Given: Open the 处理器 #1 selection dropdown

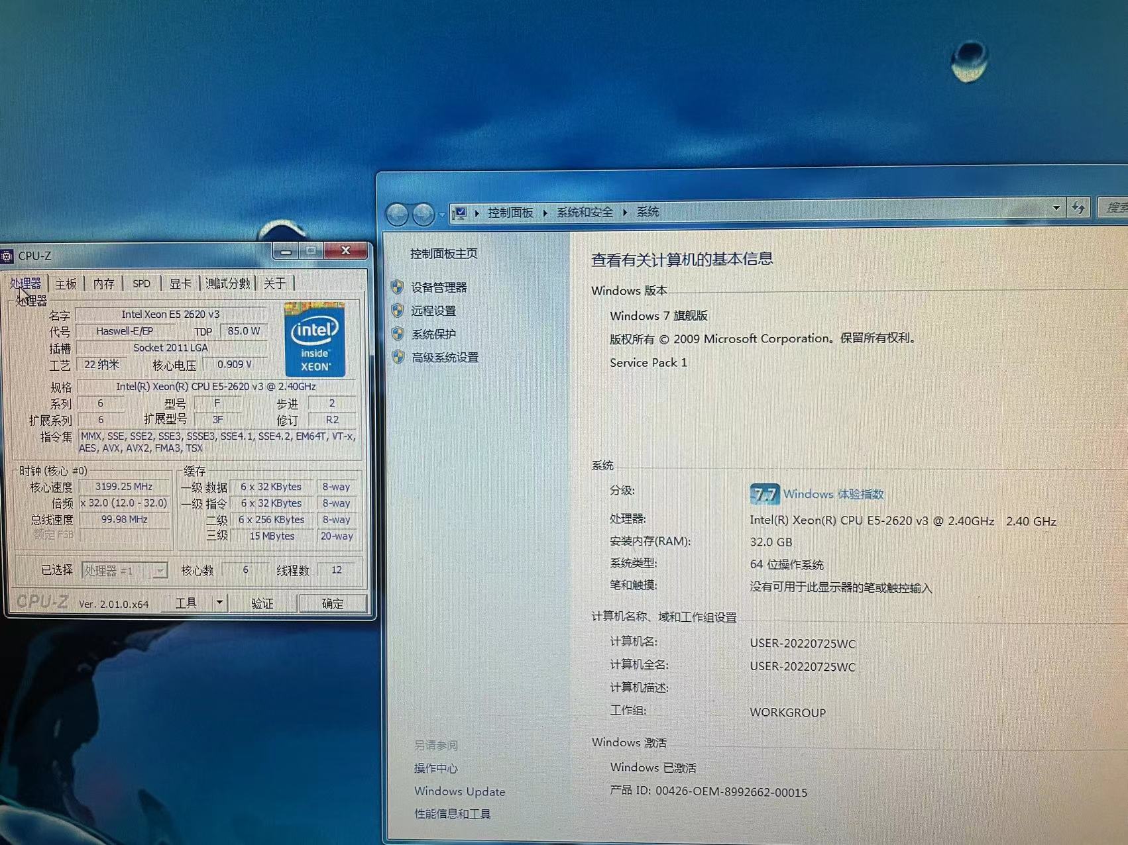Looking at the screenshot, I should click(124, 570).
